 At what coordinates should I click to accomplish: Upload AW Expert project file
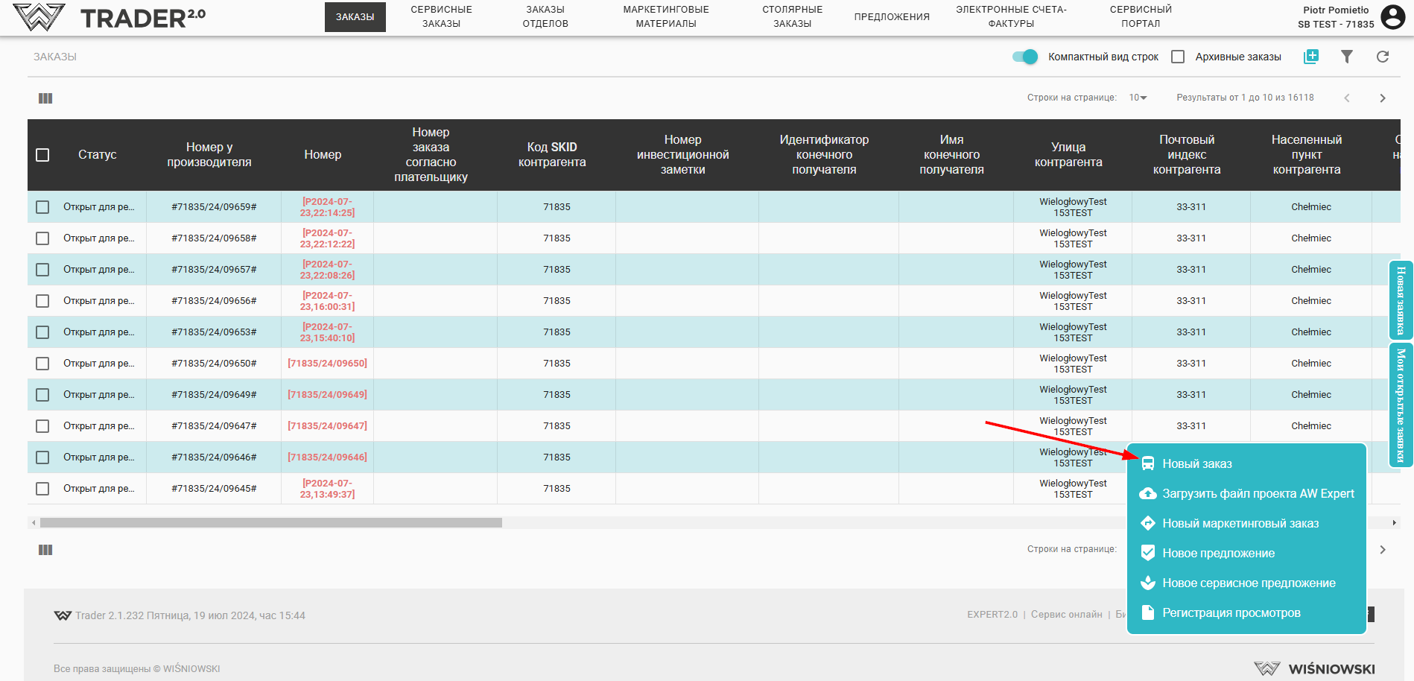tap(1258, 493)
